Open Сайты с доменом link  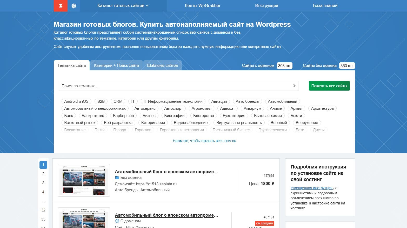(258, 65)
